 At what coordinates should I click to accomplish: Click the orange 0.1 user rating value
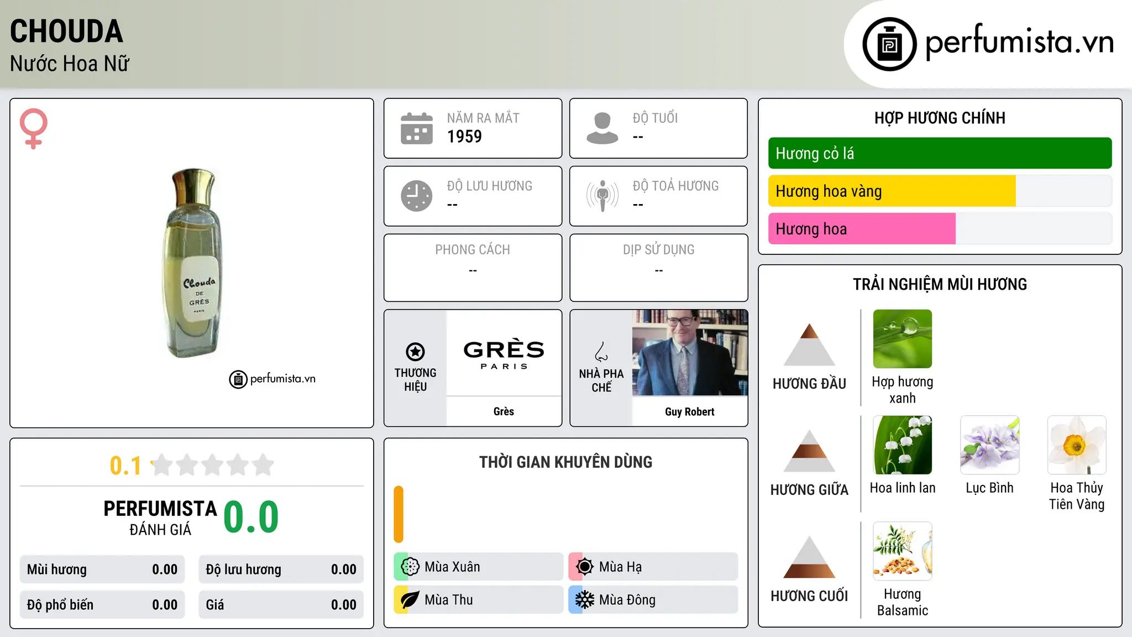125,466
